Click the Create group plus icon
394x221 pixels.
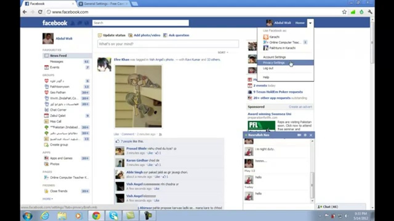click(x=46, y=145)
